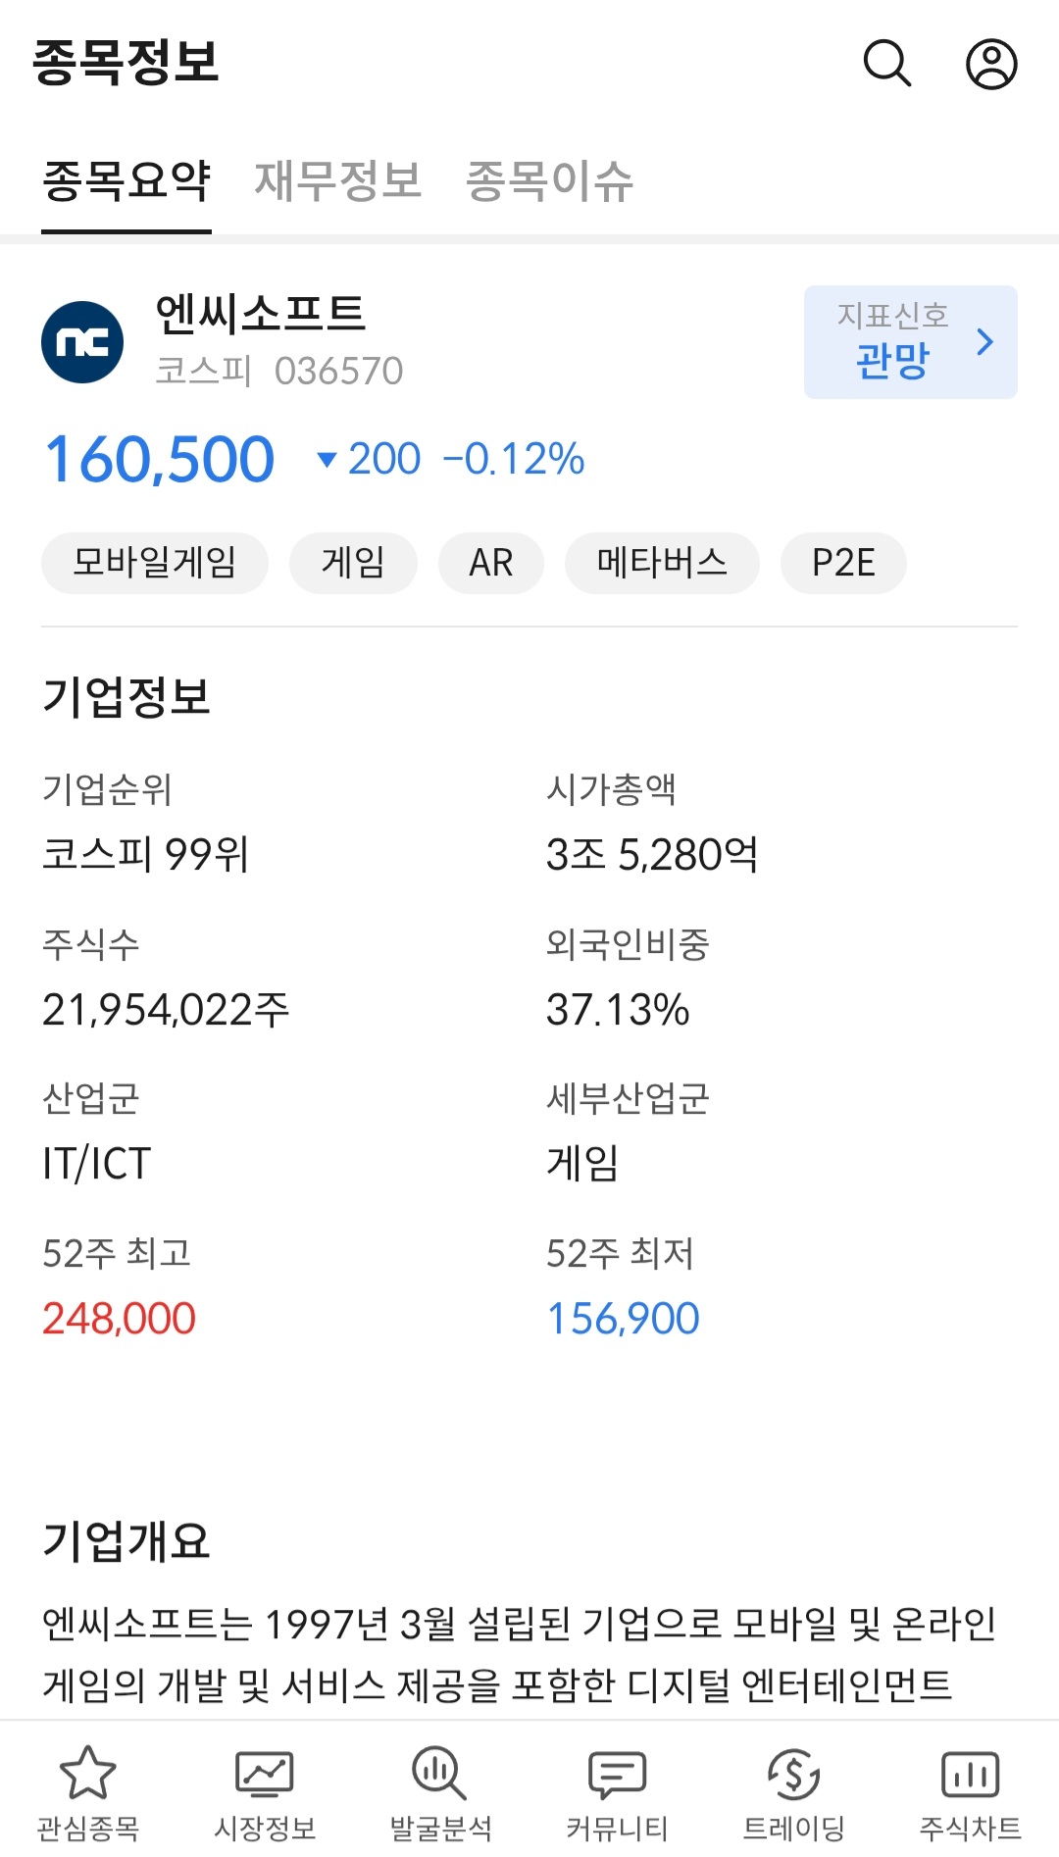The height and width of the screenshot is (1857, 1059).
Task: Switch to the 종목이슈 tab
Action: [549, 181]
